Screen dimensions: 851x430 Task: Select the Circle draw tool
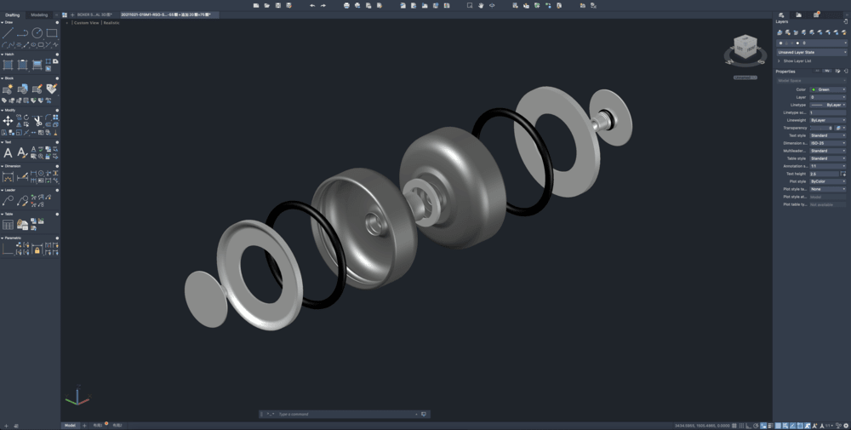point(37,33)
